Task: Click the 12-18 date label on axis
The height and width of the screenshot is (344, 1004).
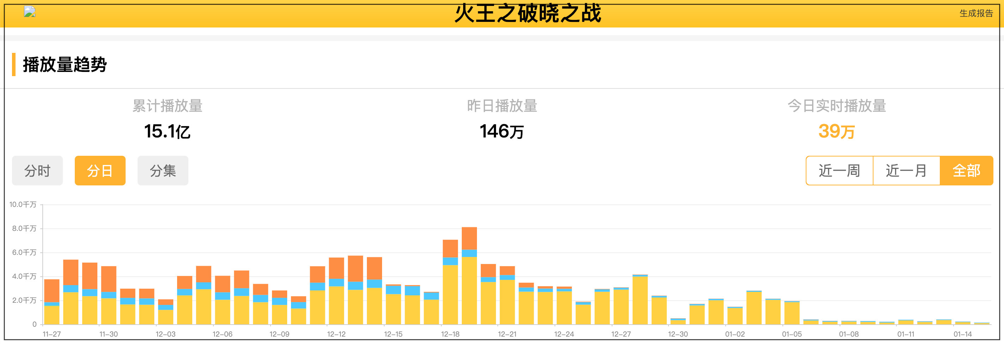Action: [x=450, y=334]
